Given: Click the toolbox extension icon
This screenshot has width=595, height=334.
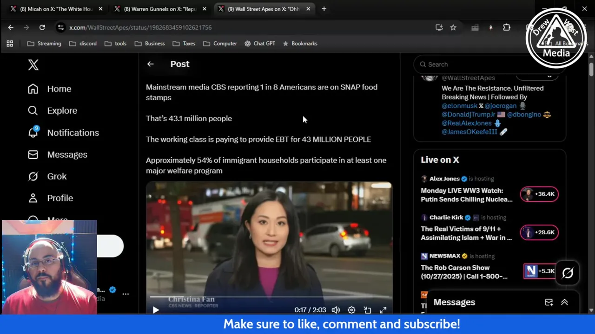Looking at the screenshot, I should pos(475,27).
